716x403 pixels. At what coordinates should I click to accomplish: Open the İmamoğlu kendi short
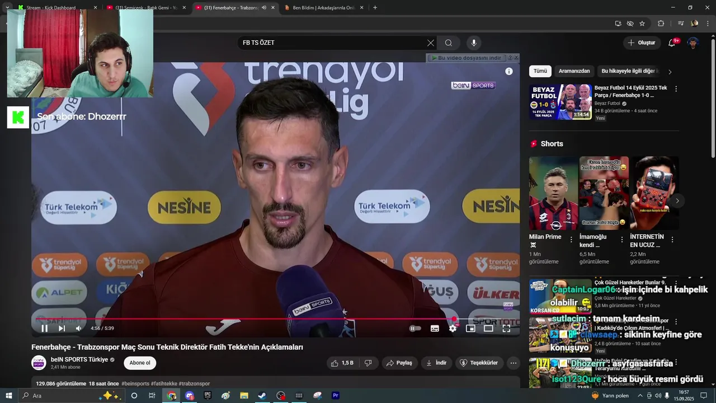coord(604,193)
